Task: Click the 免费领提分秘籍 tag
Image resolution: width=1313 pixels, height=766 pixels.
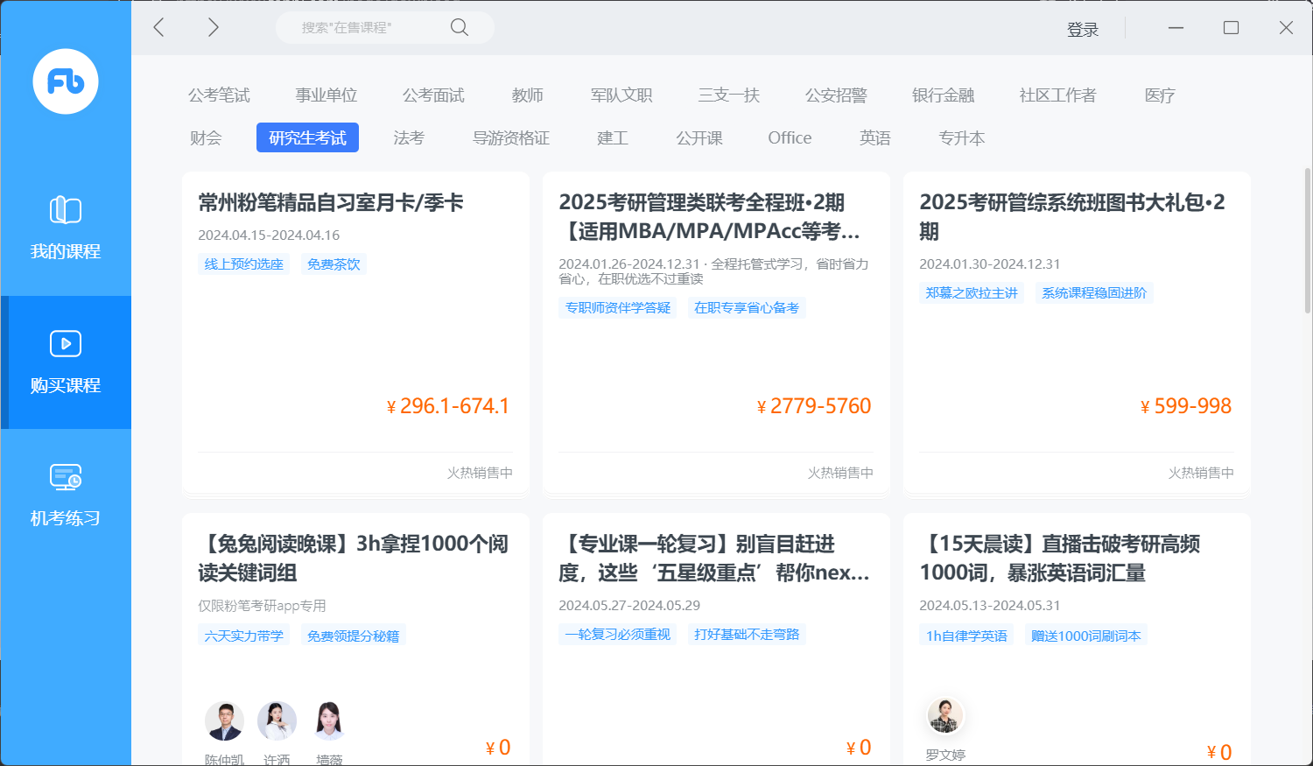Action: coord(354,636)
